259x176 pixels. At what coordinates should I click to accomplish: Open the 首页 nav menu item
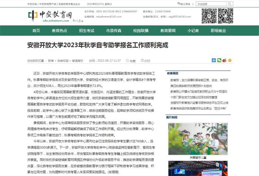click(x=36, y=31)
